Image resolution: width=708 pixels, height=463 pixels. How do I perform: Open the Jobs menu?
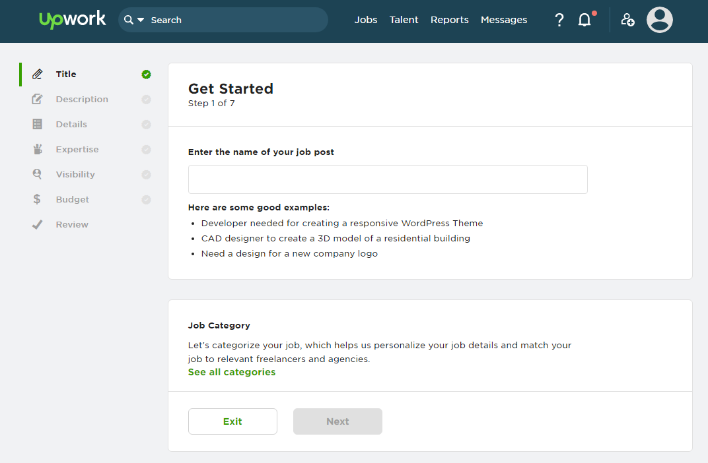pos(365,20)
